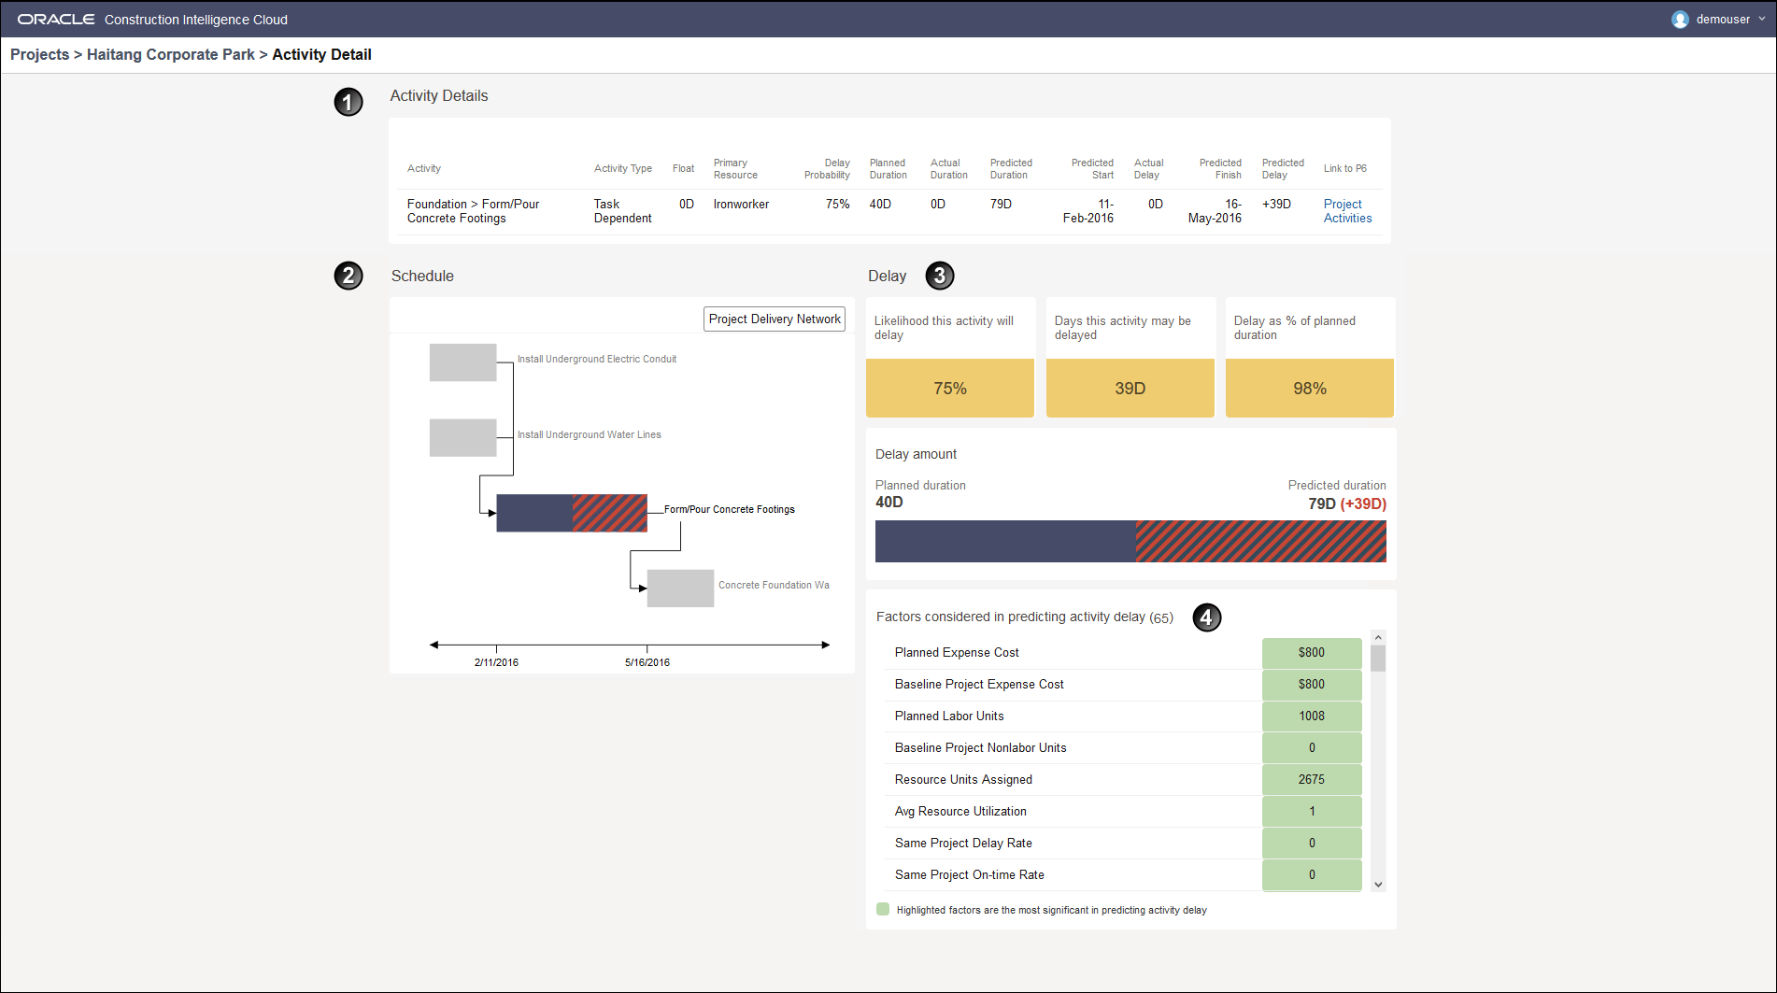Click numbered marker 3 beside Delay
Image resolution: width=1777 pixels, height=993 pixels.
point(939,276)
